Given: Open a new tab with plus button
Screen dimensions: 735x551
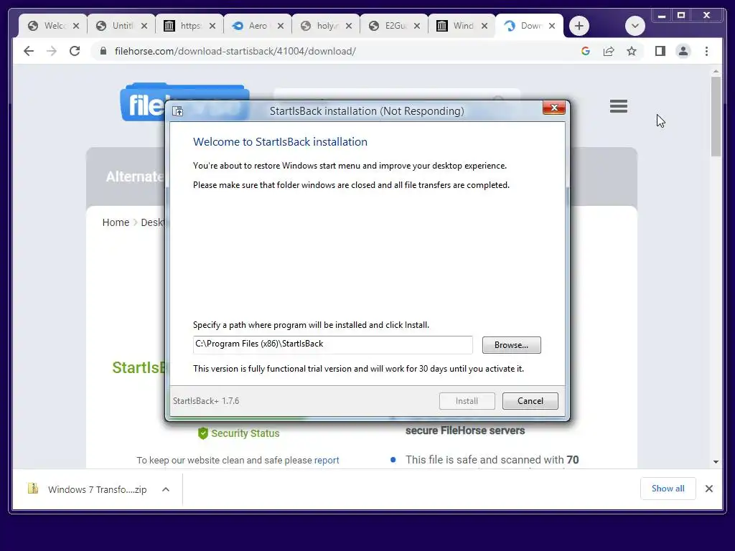Looking at the screenshot, I should pos(579,26).
